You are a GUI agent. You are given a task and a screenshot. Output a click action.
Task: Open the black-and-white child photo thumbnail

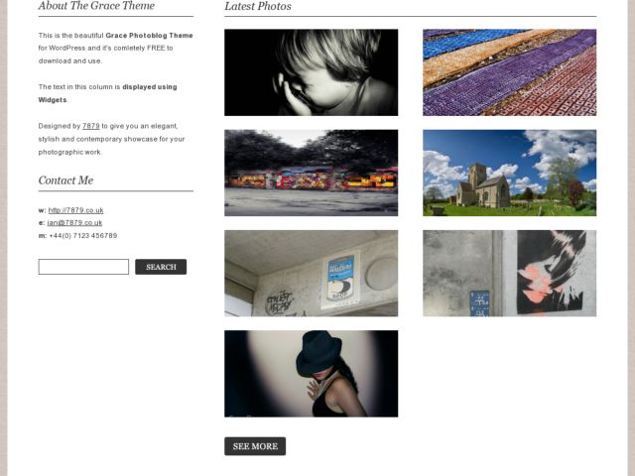311,72
